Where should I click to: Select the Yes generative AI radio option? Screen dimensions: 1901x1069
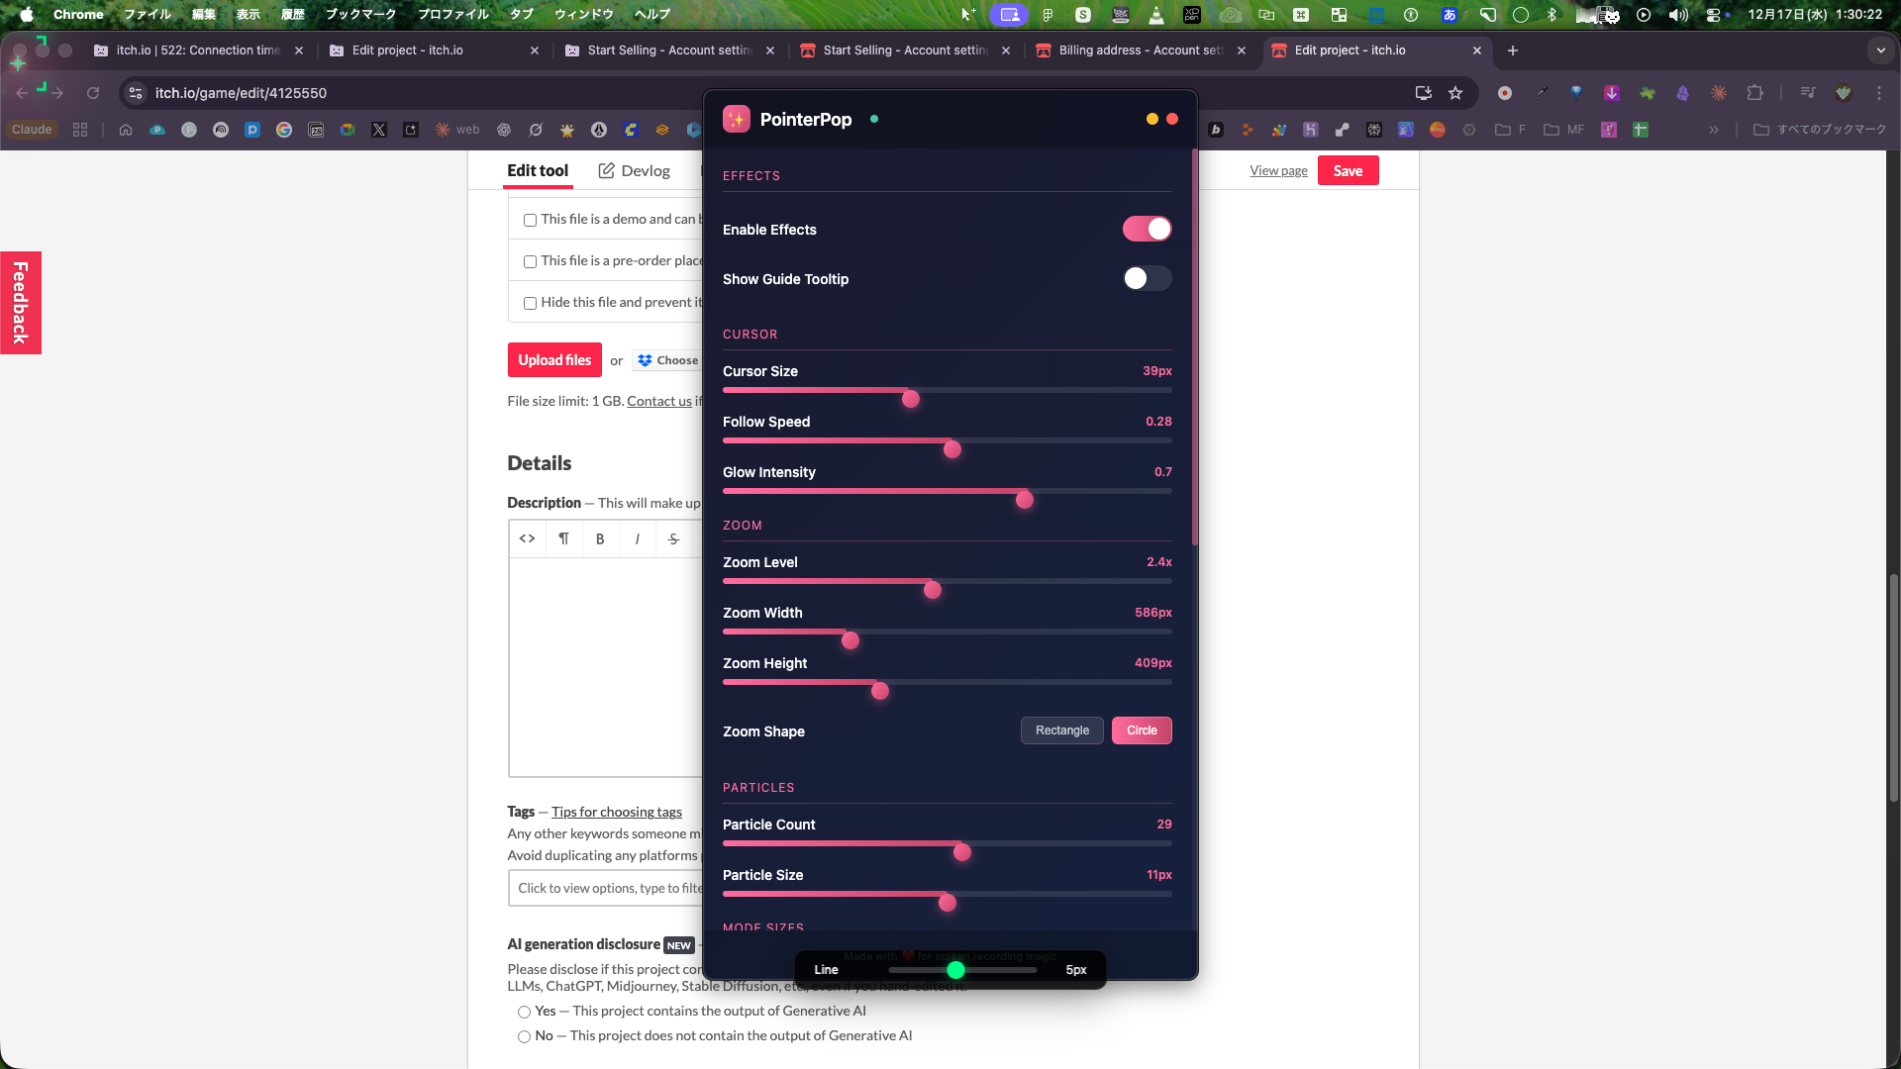pos(524,1012)
